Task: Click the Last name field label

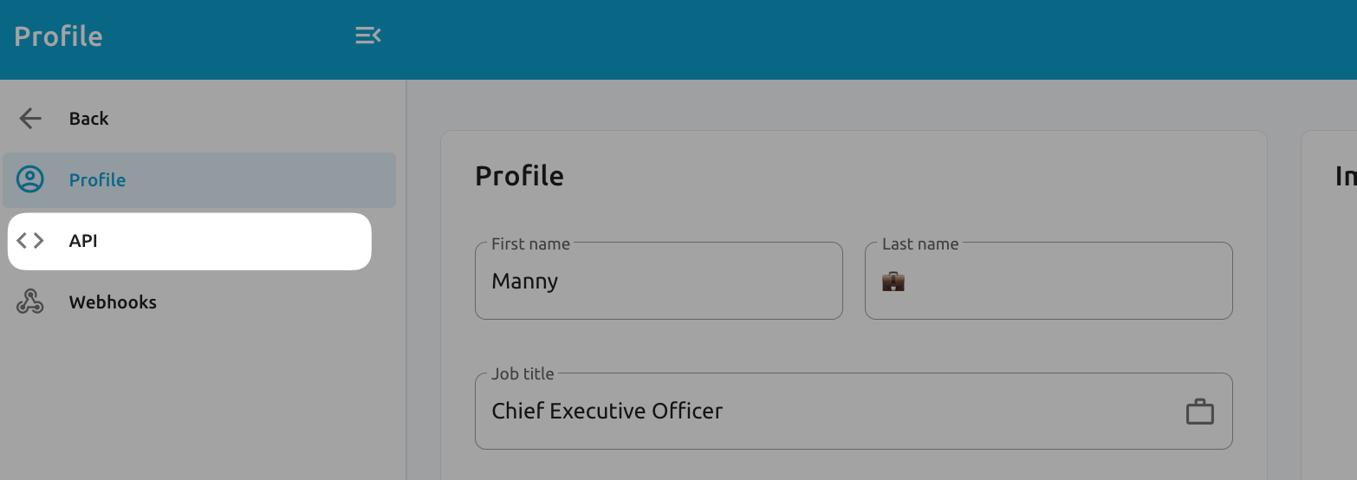Action: tap(920, 244)
